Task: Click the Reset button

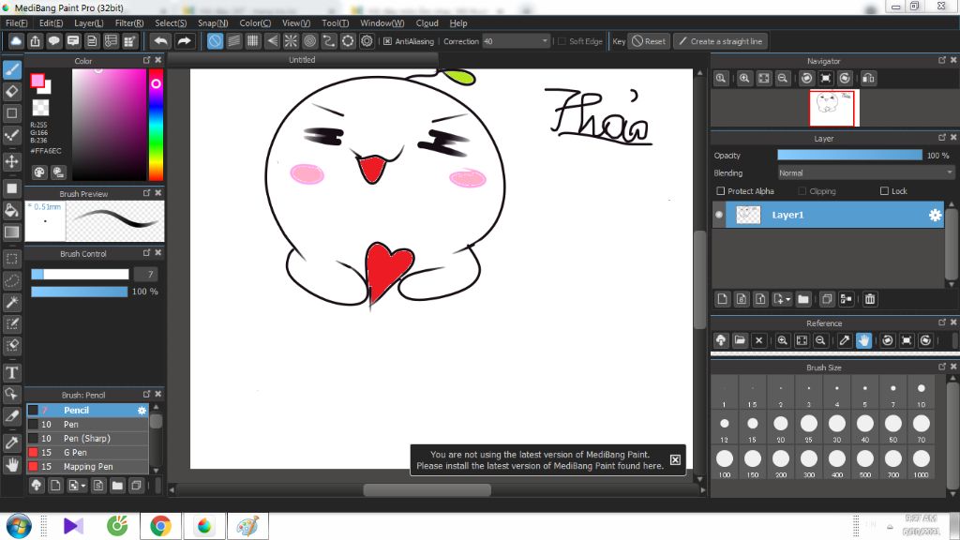Action: tap(649, 41)
